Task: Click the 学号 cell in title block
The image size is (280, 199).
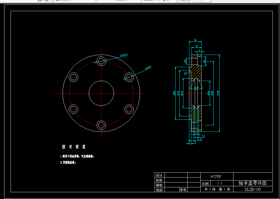Action: pyautogui.click(x=183, y=190)
